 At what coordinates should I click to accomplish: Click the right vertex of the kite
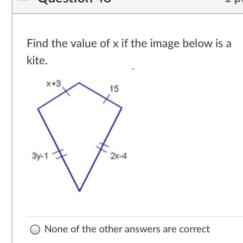point(122,107)
